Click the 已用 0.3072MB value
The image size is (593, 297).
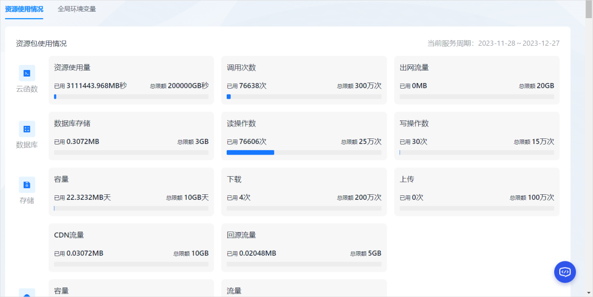pyautogui.click(x=77, y=141)
